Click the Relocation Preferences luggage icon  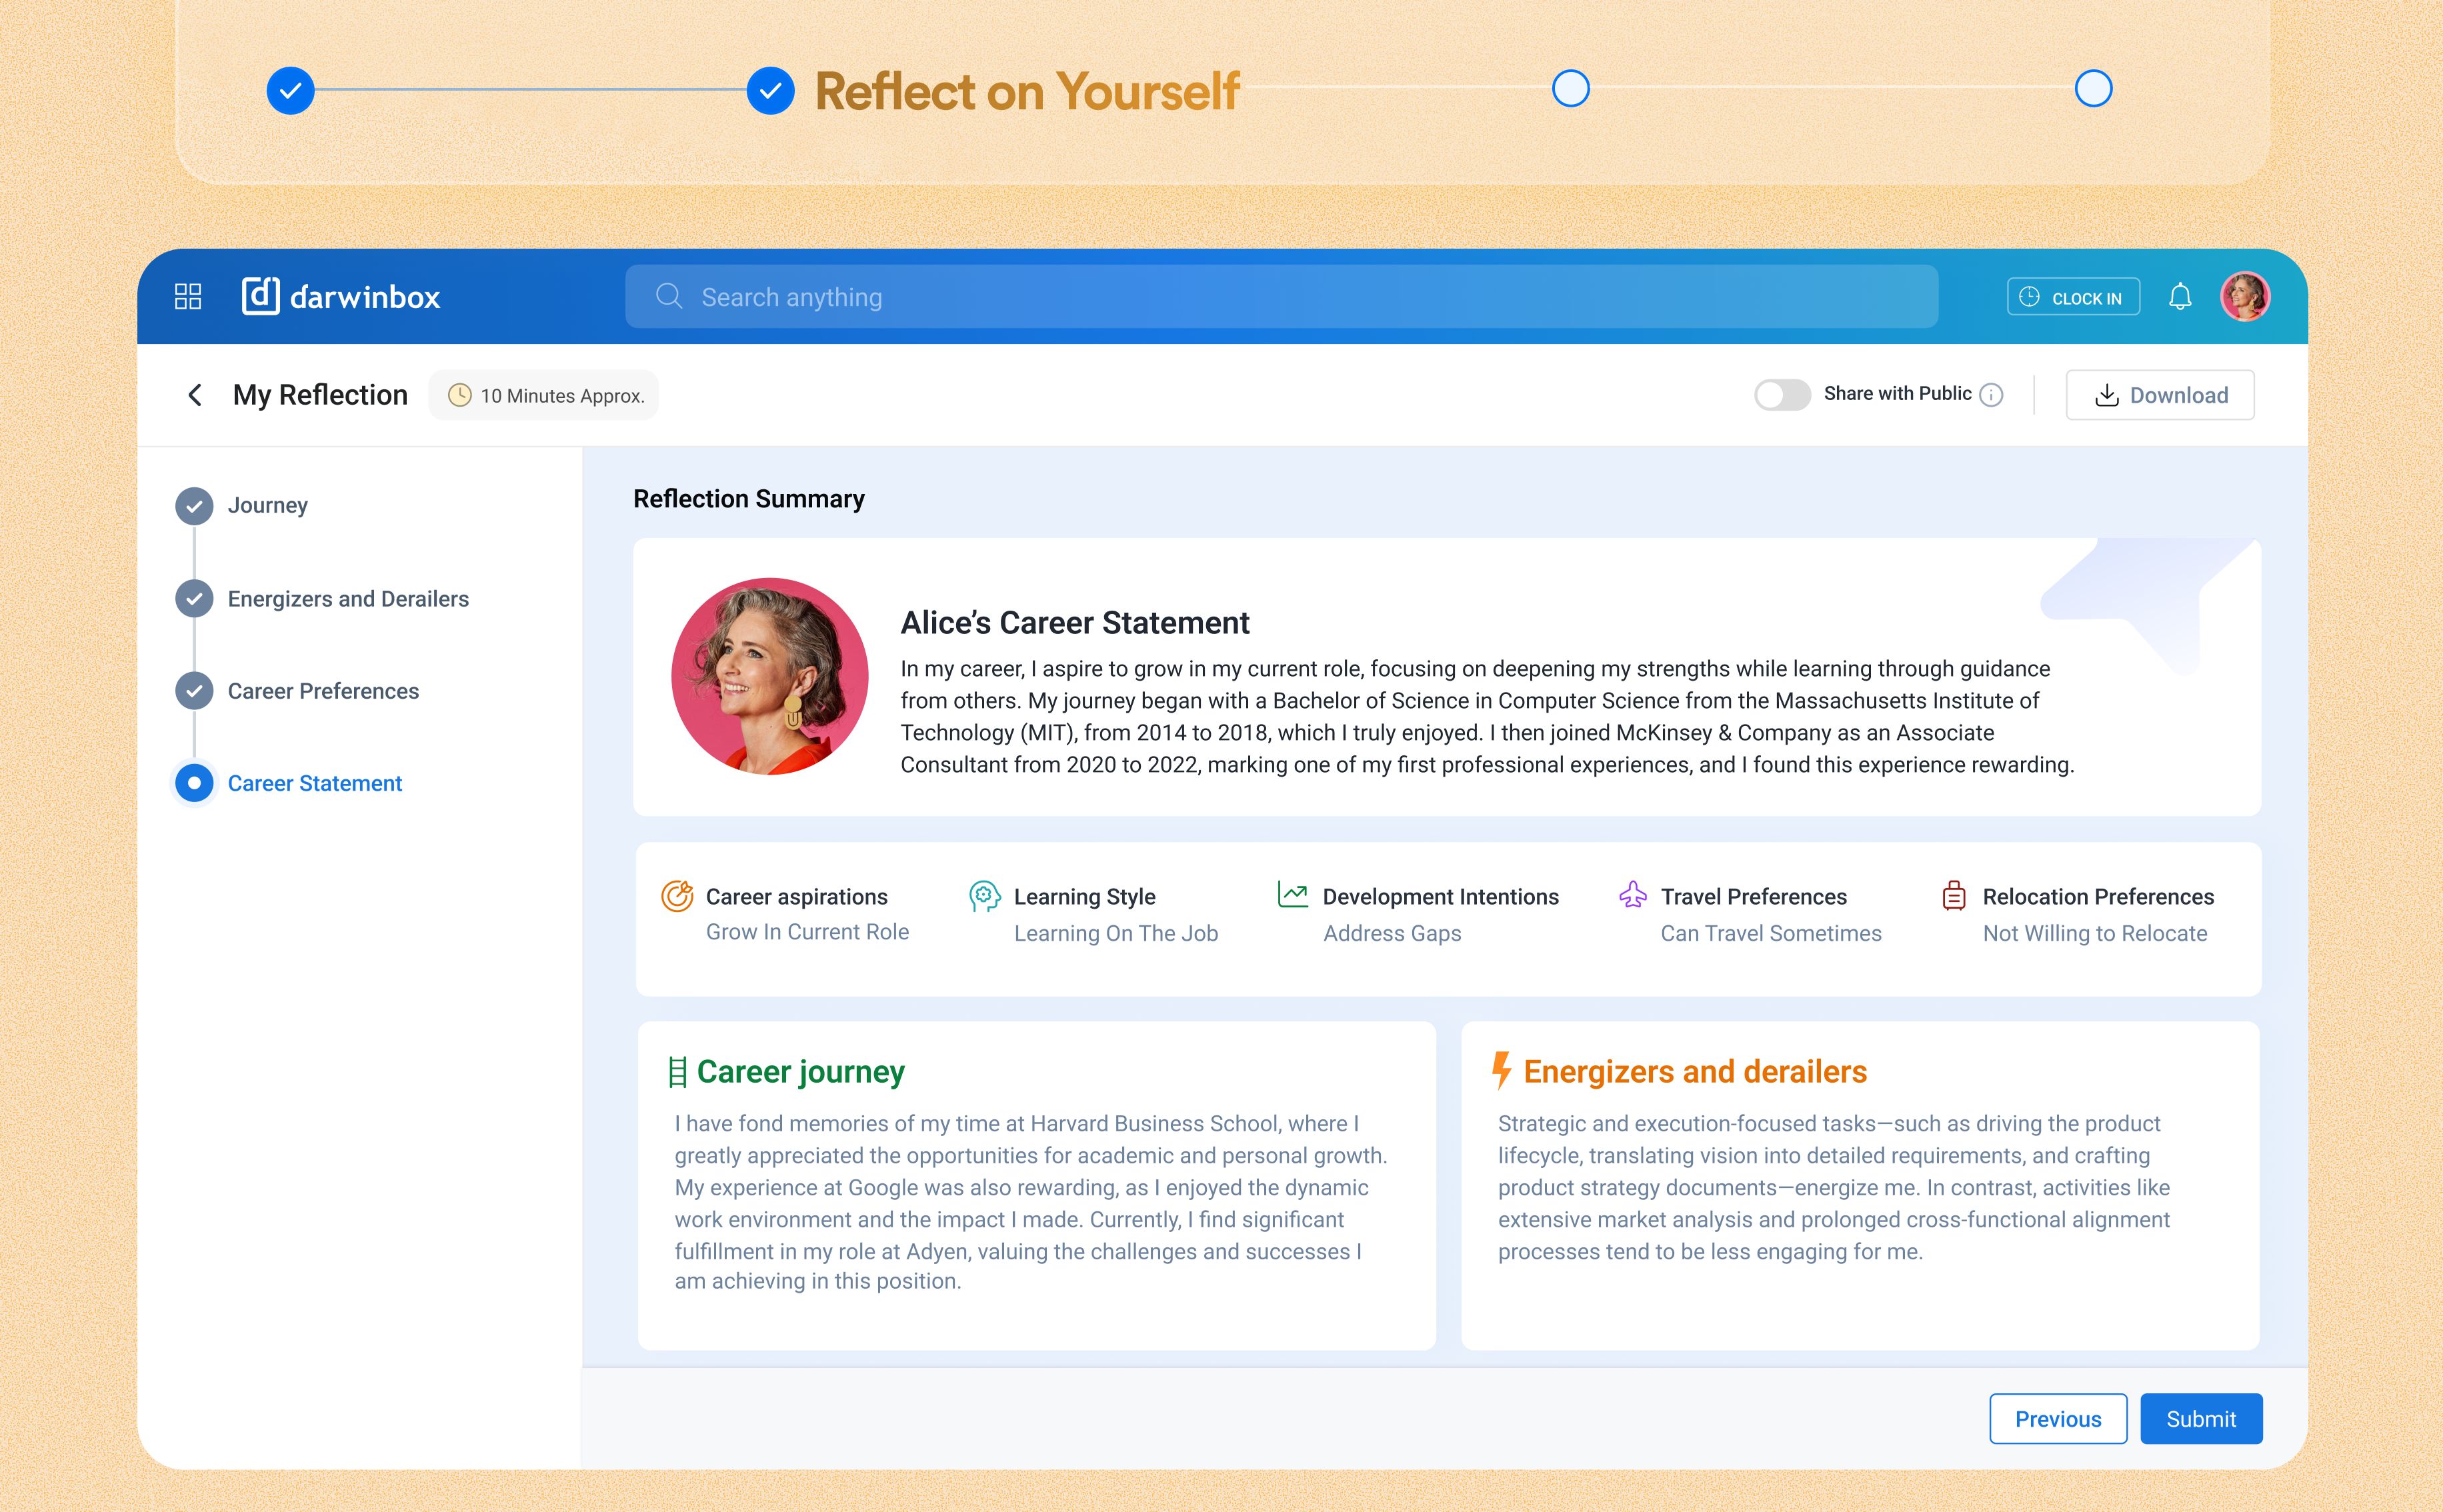[1953, 895]
